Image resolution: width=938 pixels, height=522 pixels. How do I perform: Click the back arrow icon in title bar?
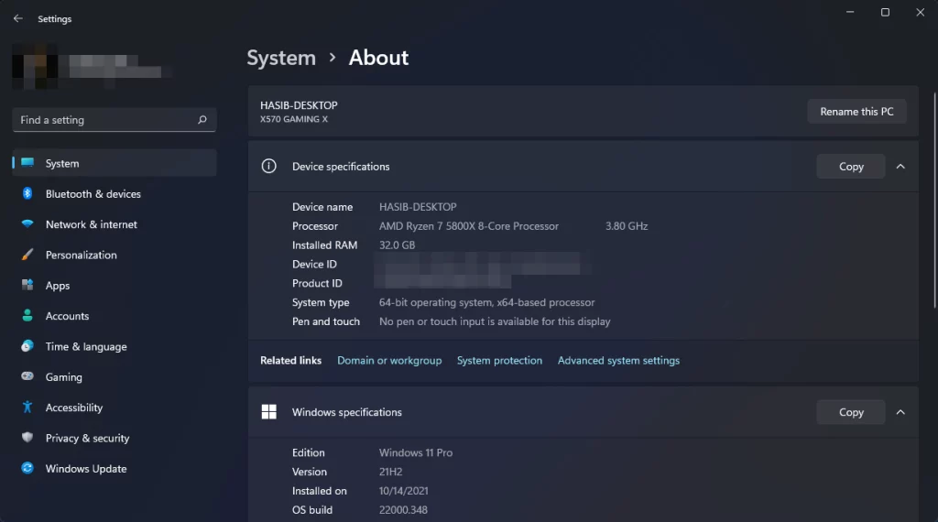tap(18, 18)
